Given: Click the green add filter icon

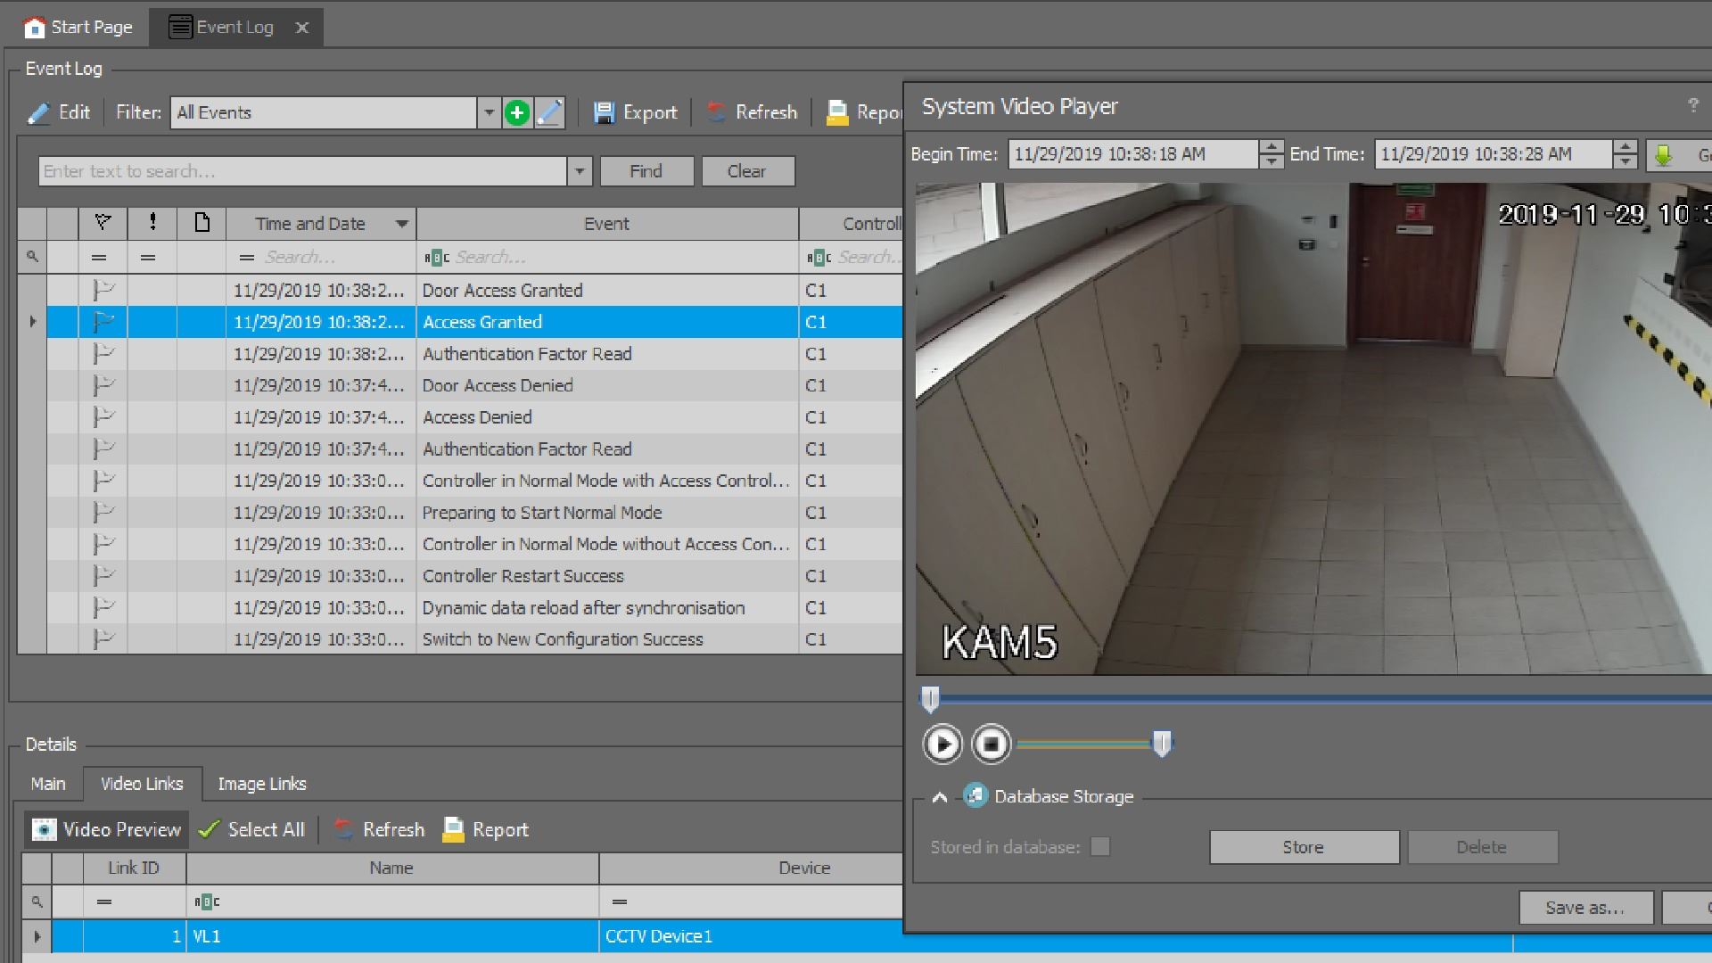Looking at the screenshot, I should point(517,112).
